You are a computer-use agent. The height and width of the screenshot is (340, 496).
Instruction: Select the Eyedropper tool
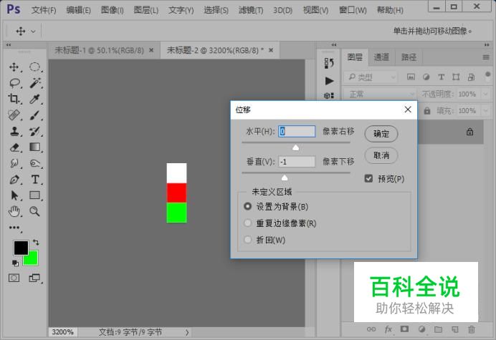pos(34,99)
